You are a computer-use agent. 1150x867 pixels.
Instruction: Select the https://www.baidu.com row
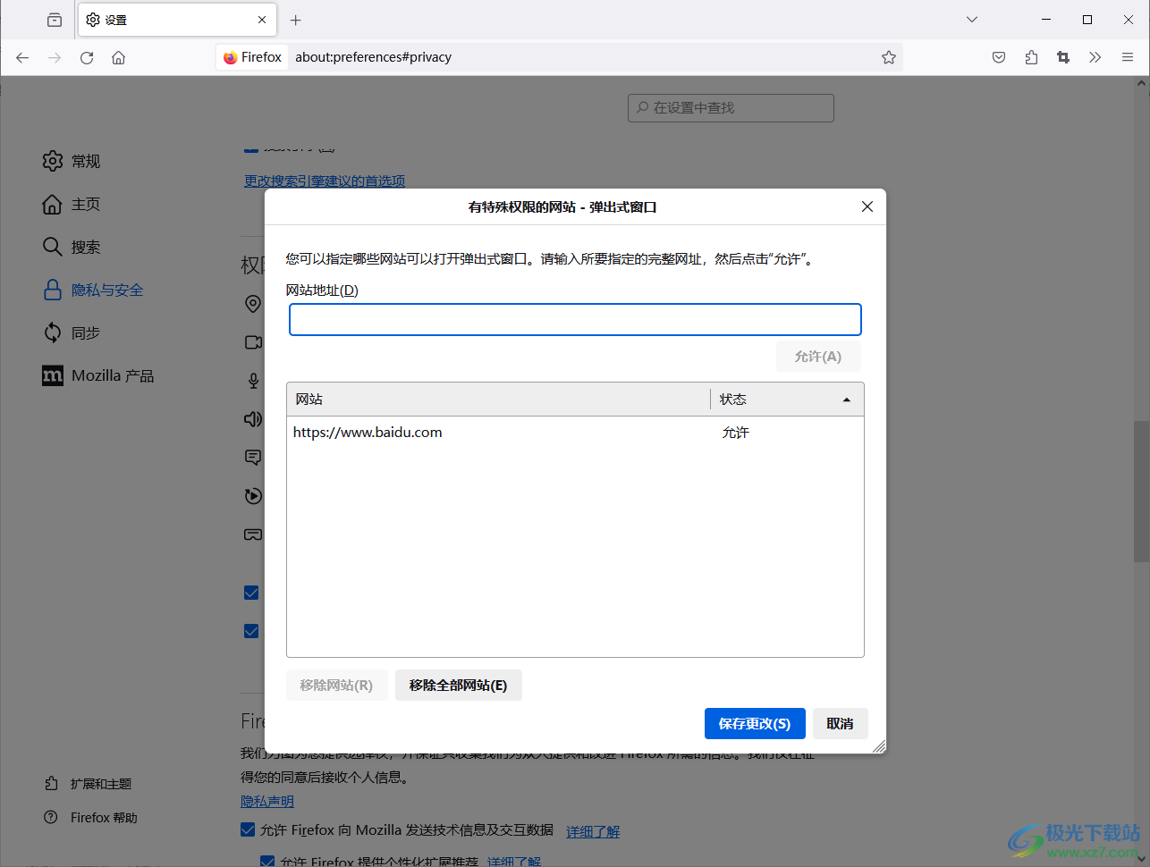tap(575, 433)
